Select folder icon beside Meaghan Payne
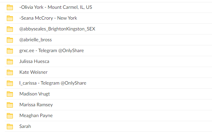 (10, 116)
